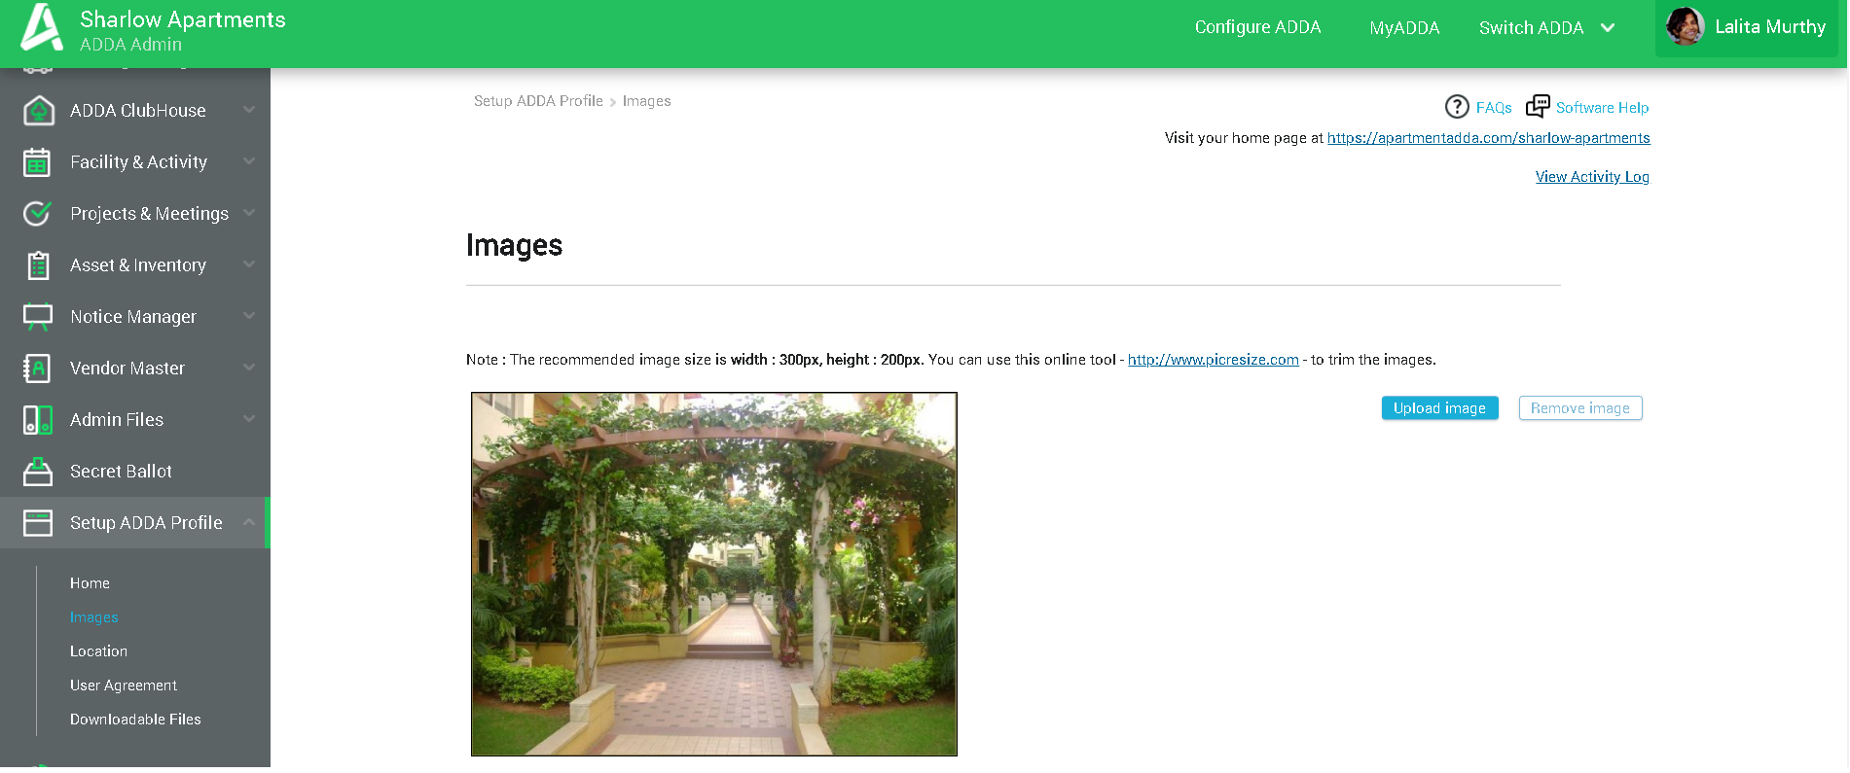Click the Facility & Activity calendar icon
1850x773 pixels.
(x=37, y=162)
